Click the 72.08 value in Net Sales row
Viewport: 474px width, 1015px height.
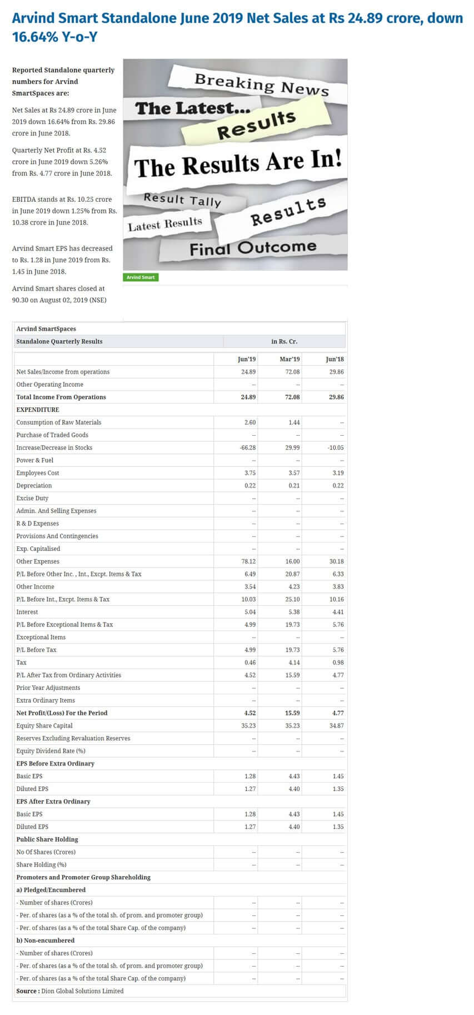[x=292, y=372]
